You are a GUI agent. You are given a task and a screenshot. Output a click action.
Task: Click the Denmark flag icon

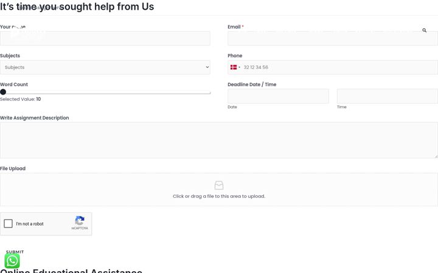[x=234, y=67]
